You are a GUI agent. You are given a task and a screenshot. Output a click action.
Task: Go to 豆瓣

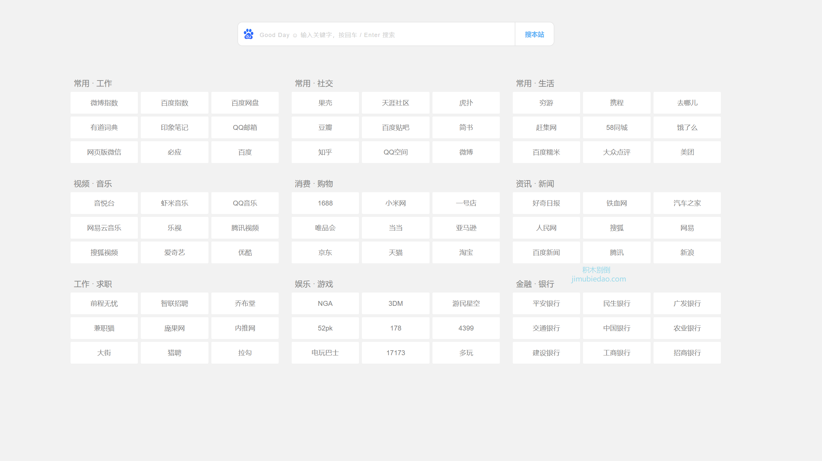[325, 128]
